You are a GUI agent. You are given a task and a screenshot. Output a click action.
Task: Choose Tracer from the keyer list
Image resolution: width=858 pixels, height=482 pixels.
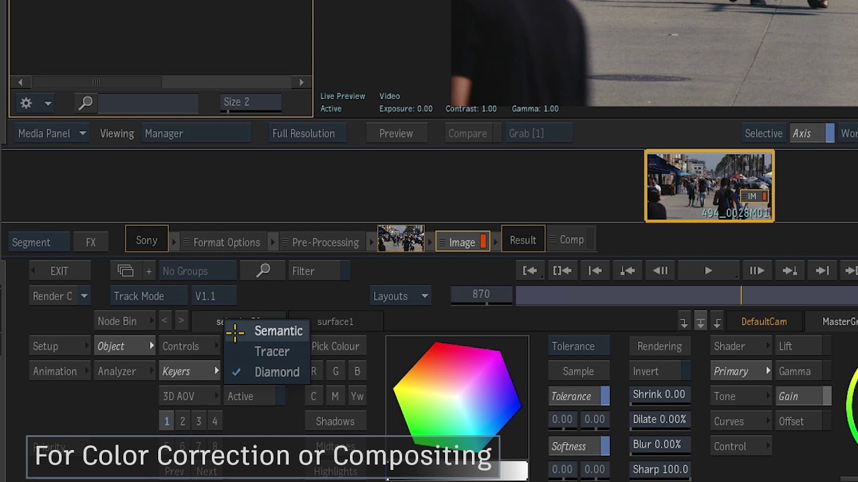click(272, 351)
